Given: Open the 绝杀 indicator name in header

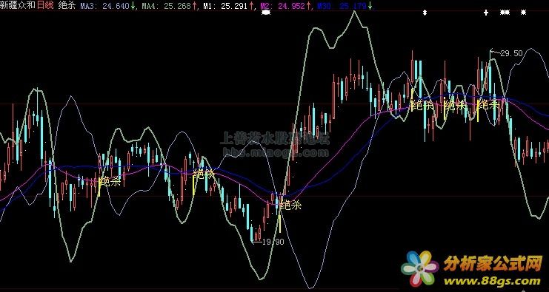Looking at the screenshot, I should (67, 6).
